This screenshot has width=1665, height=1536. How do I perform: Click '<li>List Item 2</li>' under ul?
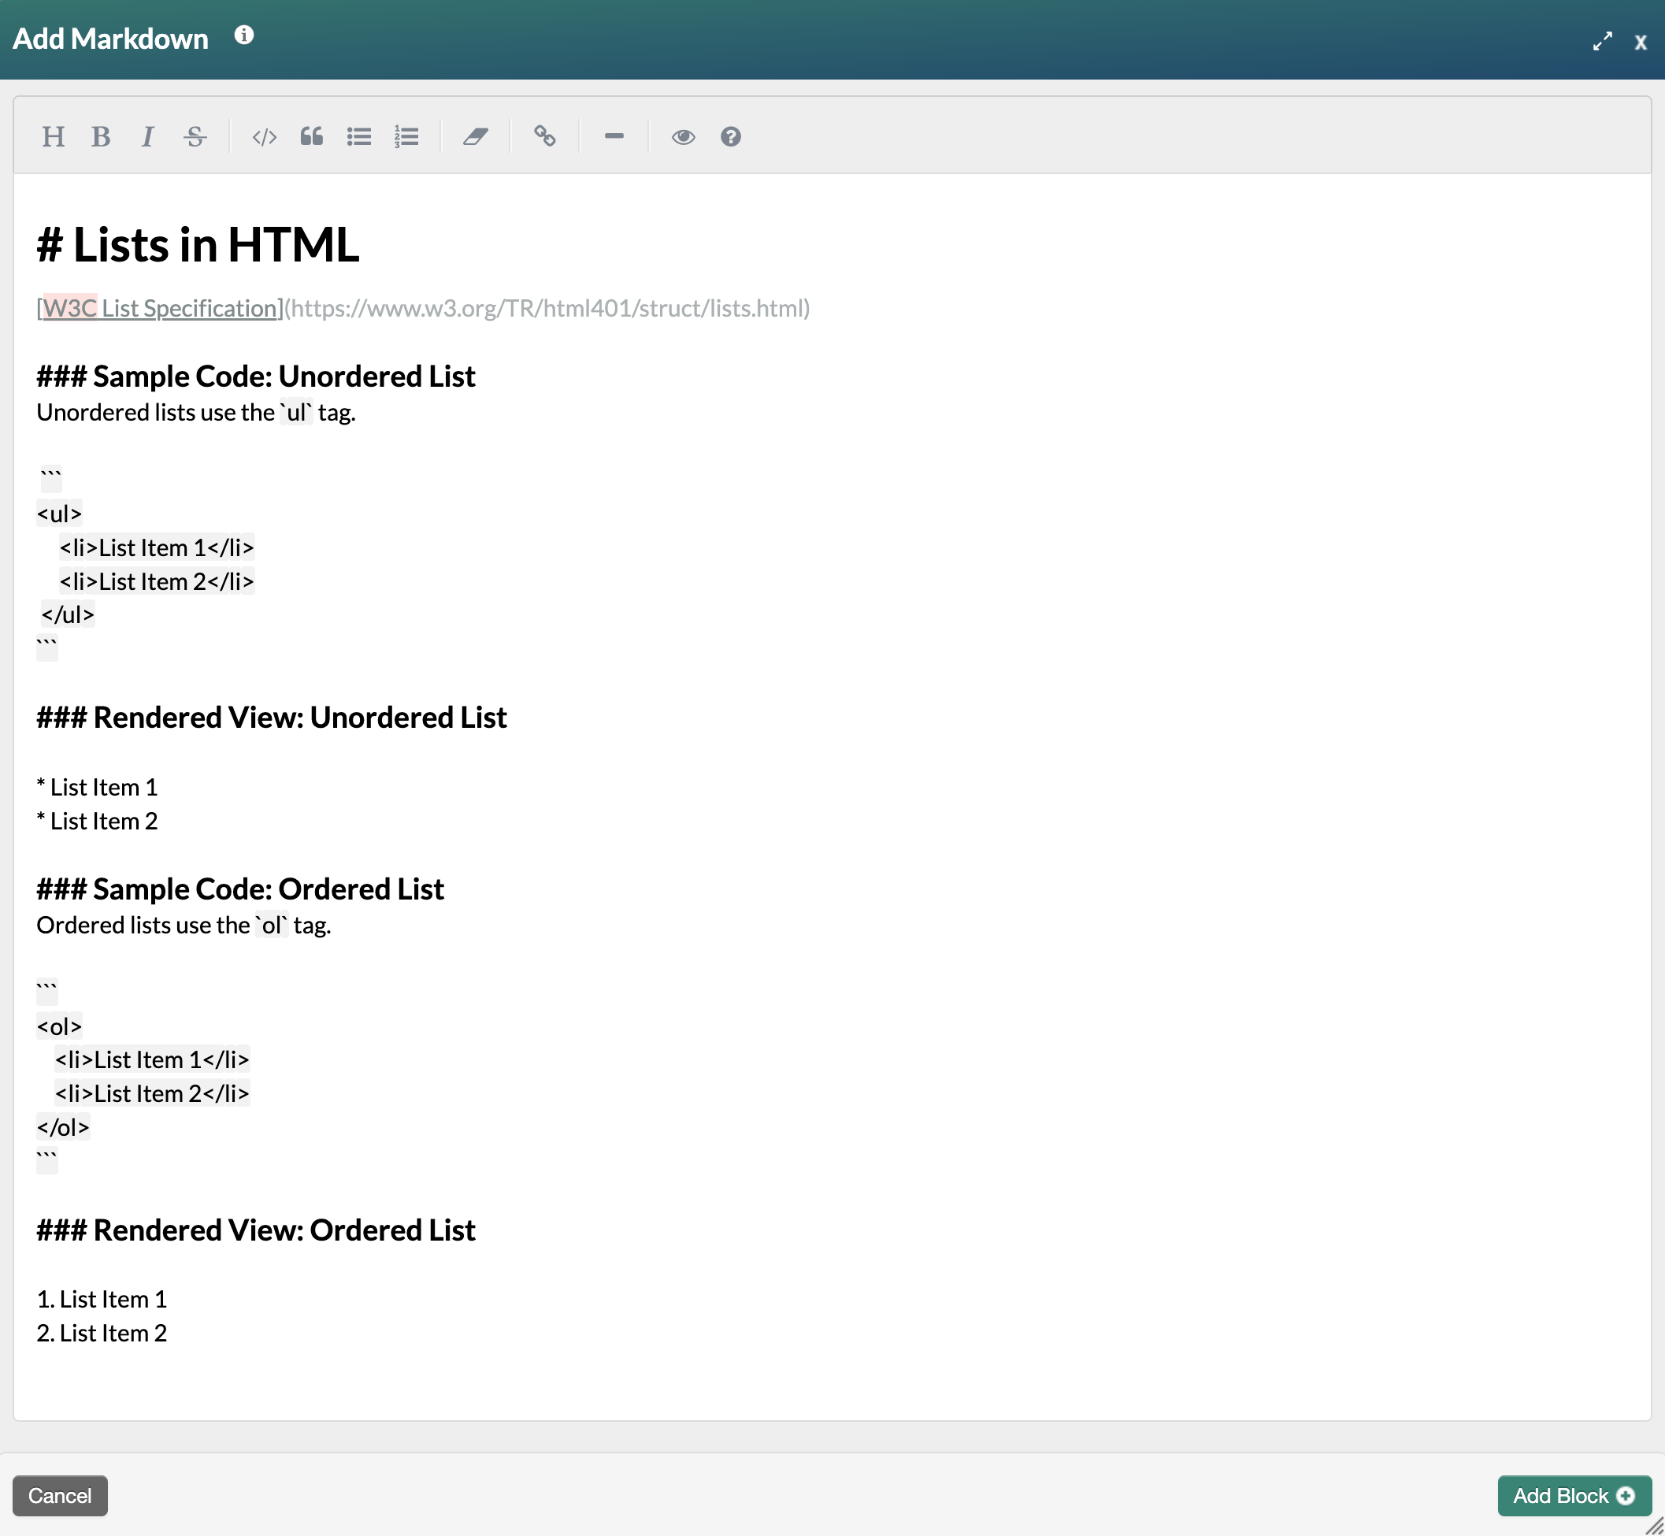click(156, 582)
